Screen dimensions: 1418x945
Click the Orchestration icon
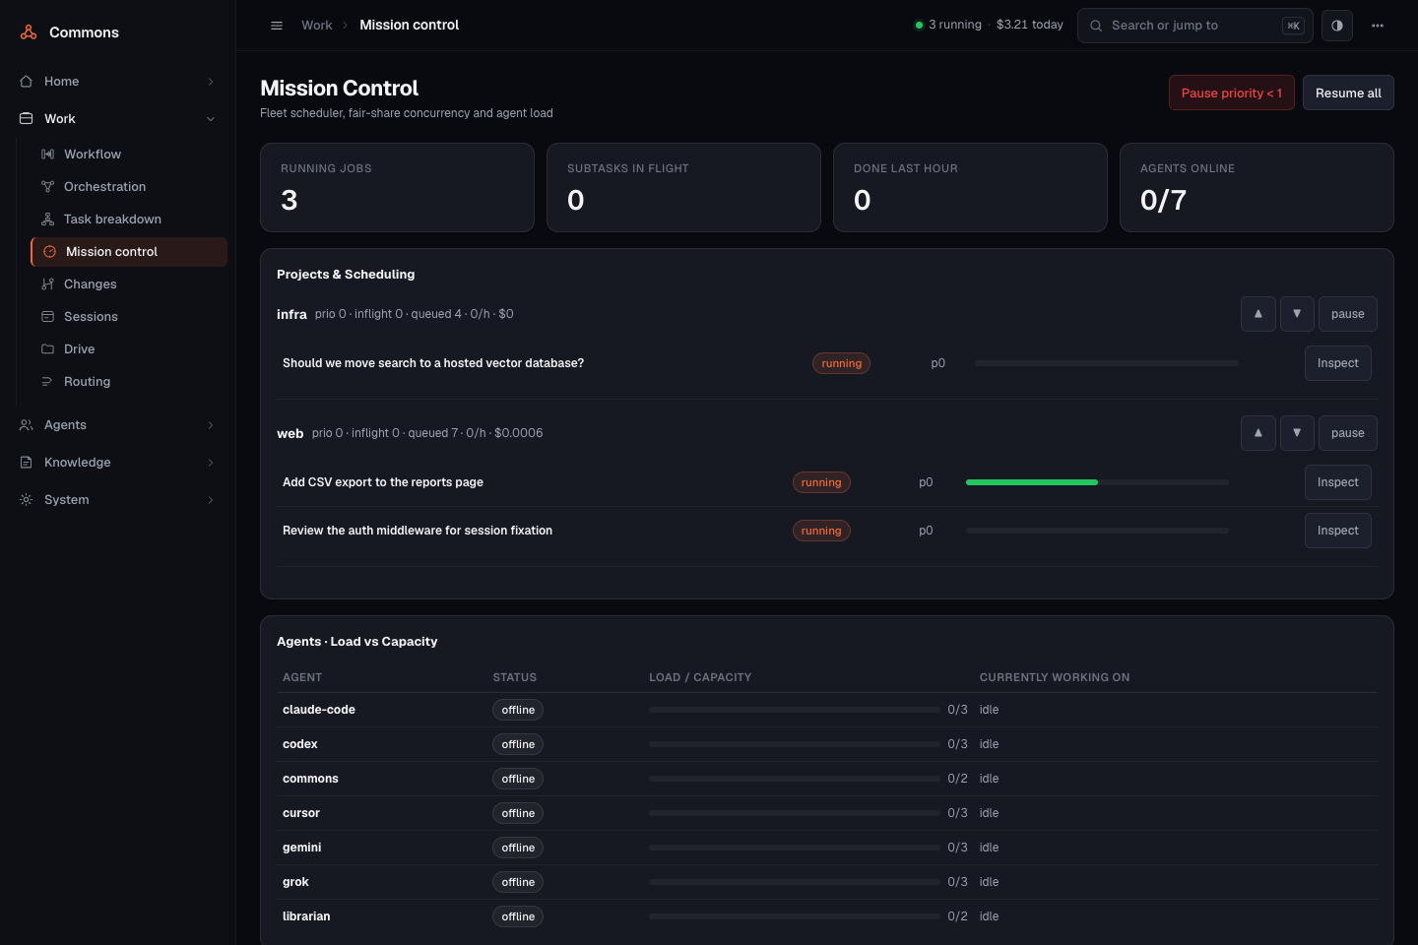[47, 187]
